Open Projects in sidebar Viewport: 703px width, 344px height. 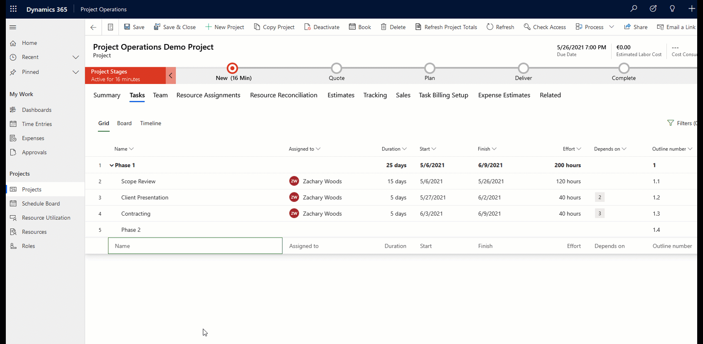32,189
